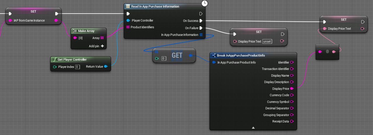This screenshot has height=135, width=373.
Task: Click the IAP from Game Instance input pin
Action: coord(10,20)
